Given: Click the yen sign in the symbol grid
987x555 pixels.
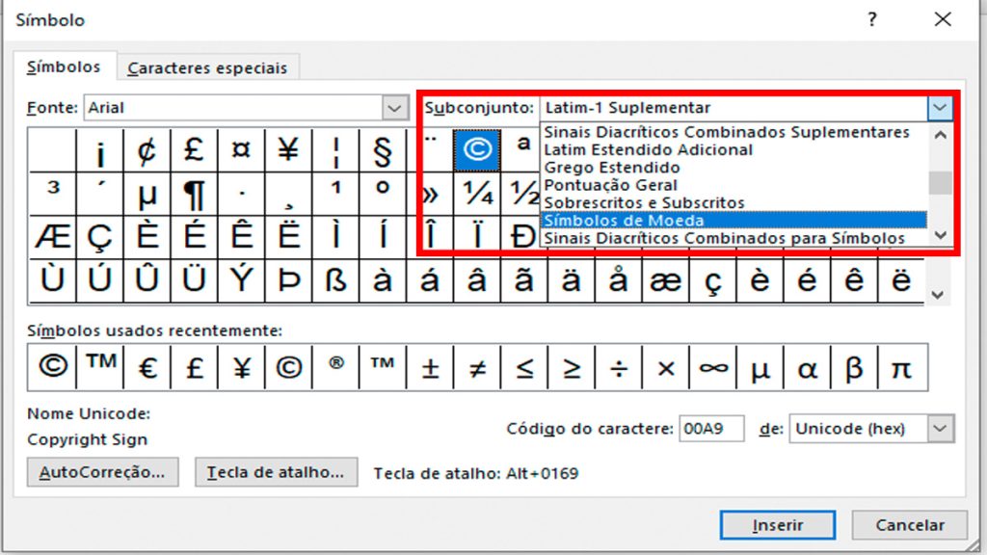Looking at the screenshot, I should (x=287, y=150).
